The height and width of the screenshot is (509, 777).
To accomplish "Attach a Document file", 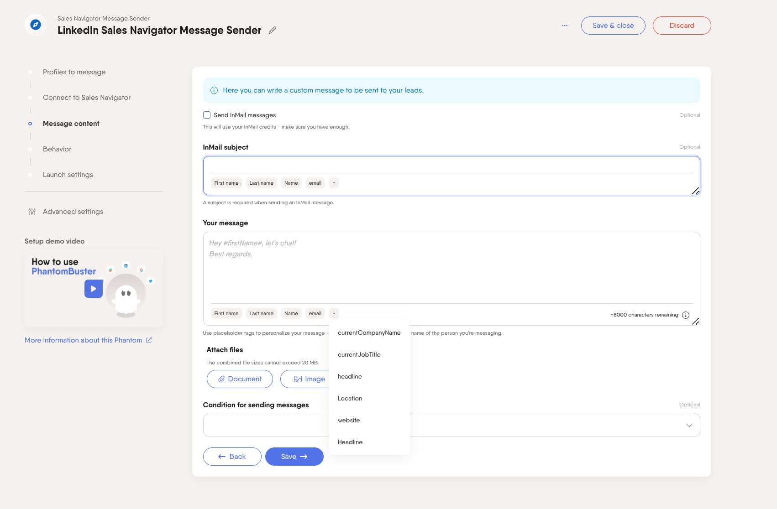I will [240, 379].
